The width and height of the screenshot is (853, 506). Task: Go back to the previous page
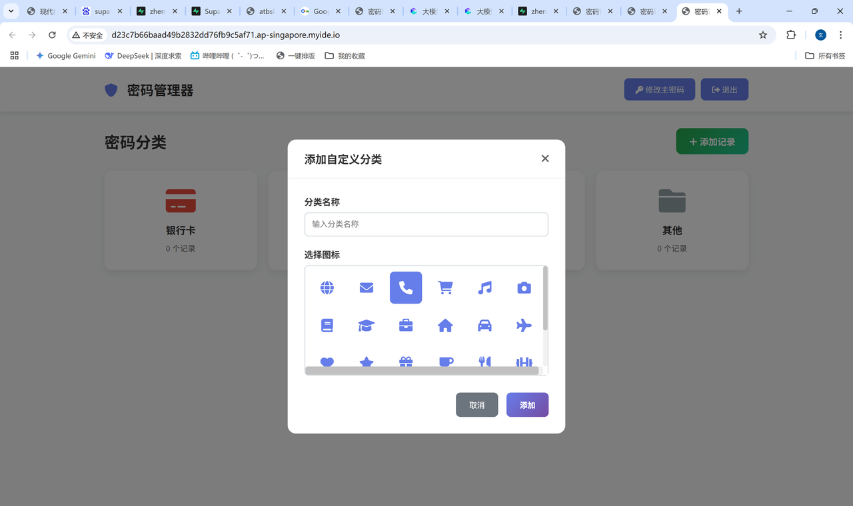coord(12,35)
